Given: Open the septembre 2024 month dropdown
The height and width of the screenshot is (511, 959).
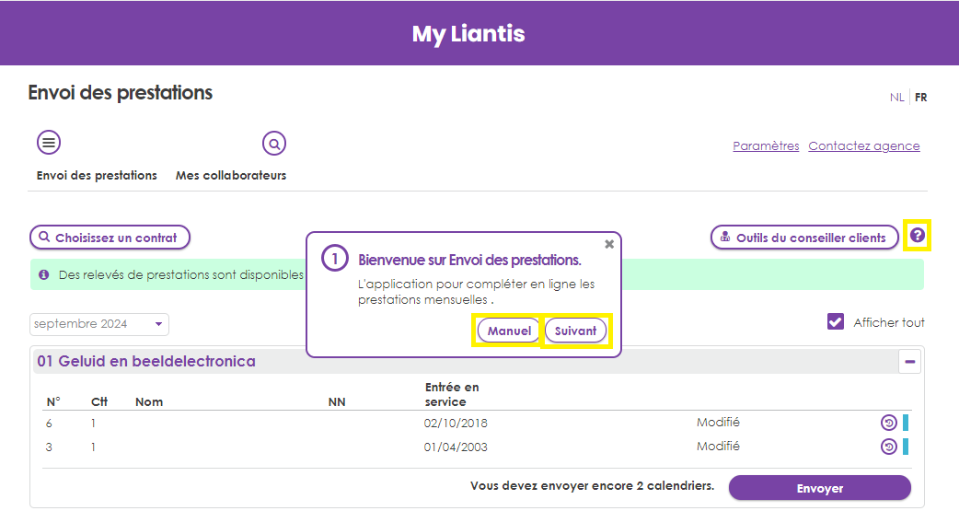Looking at the screenshot, I should click(x=99, y=324).
